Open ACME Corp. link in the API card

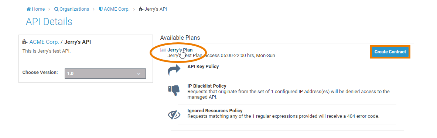click(44, 42)
